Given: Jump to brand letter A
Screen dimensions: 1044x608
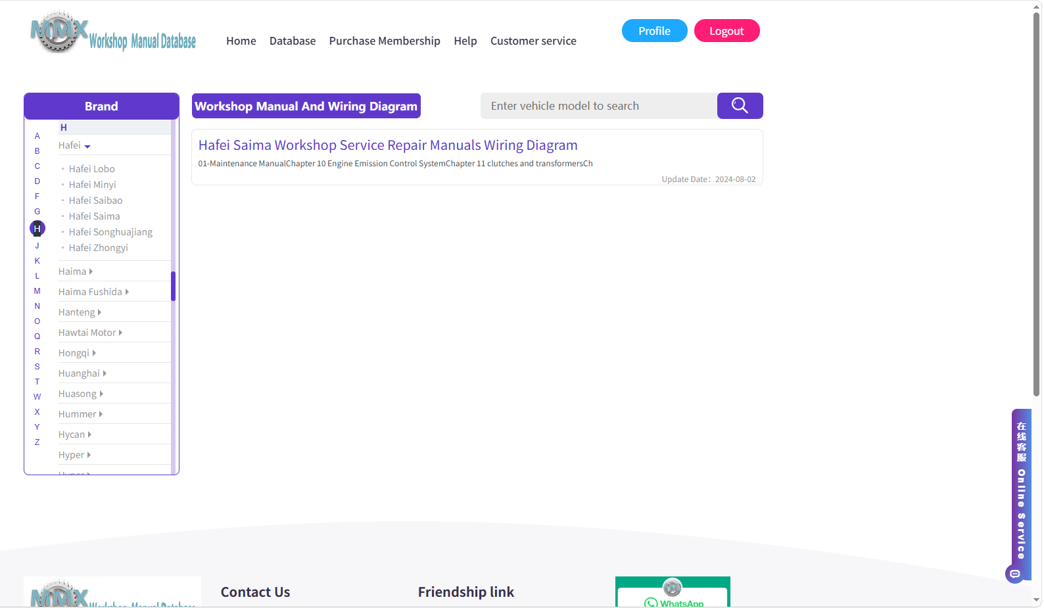Looking at the screenshot, I should point(37,136).
